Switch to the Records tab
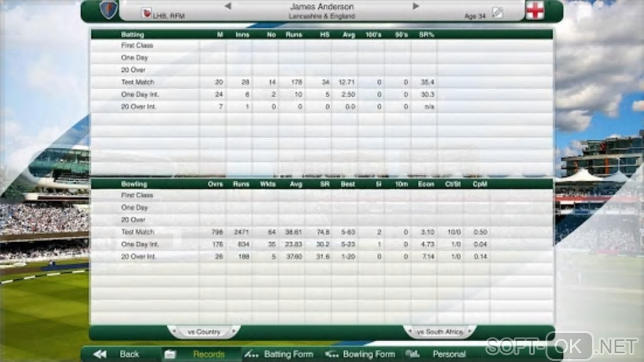644x362 pixels. click(x=208, y=354)
